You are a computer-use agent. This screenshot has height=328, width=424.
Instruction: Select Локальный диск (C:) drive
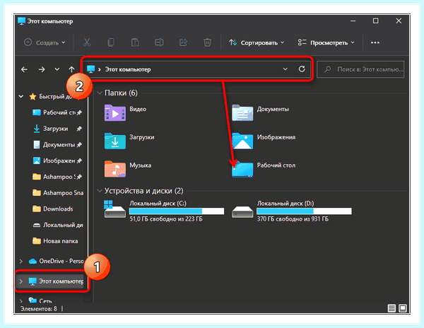[x=164, y=211]
